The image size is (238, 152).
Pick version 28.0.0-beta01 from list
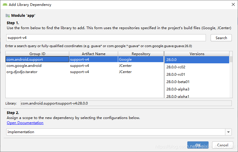(197, 82)
